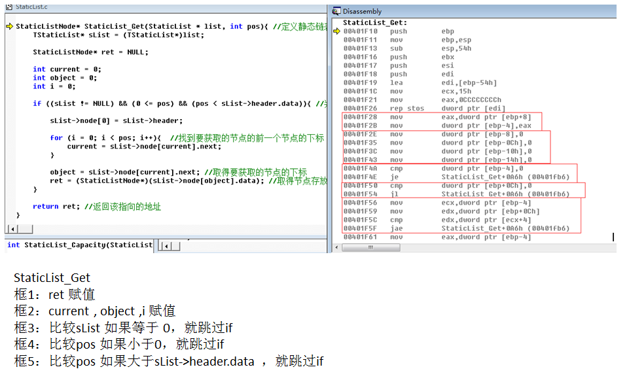Click the line 'object = sList->node[current].next;'

coord(179,173)
